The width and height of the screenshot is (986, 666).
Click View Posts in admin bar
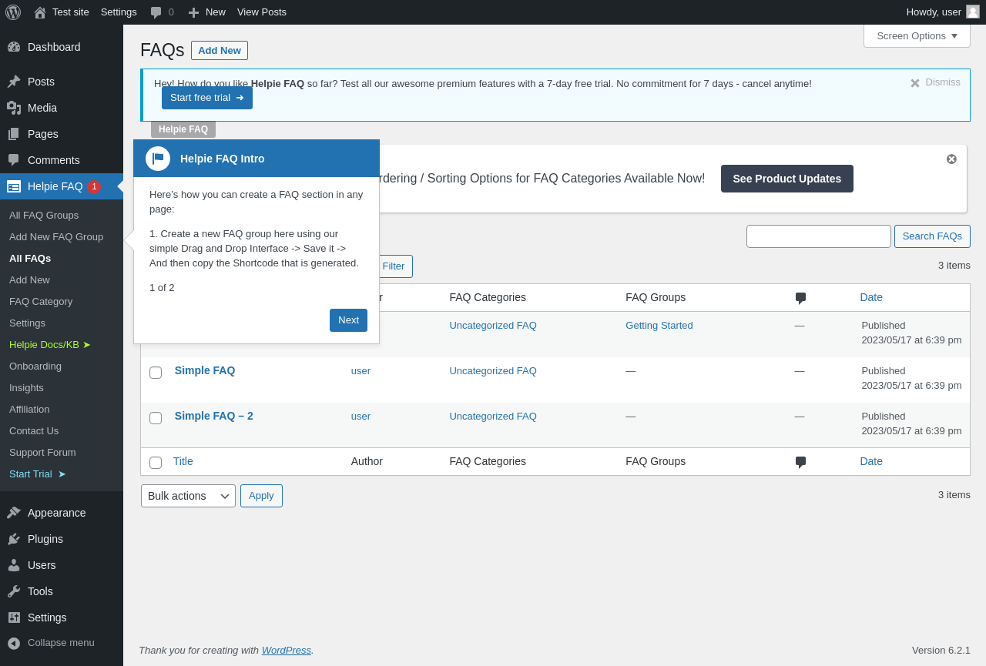coord(262,12)
